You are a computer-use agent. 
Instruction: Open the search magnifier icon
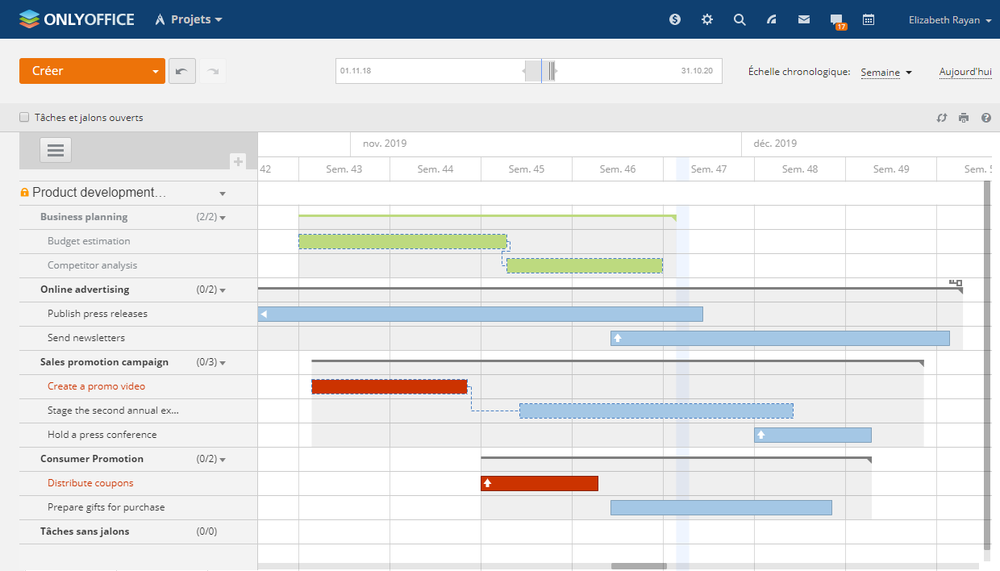(x=740, y=19)
